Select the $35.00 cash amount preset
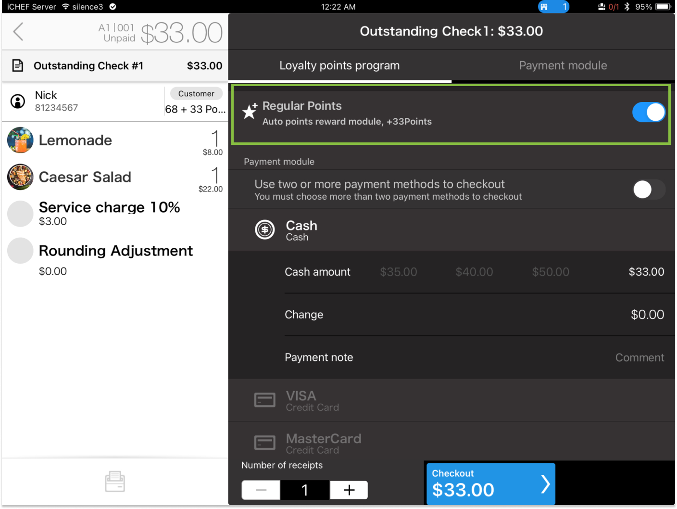Image resolution: width=677 pixels, height=509 pixels. pos(398,272)
